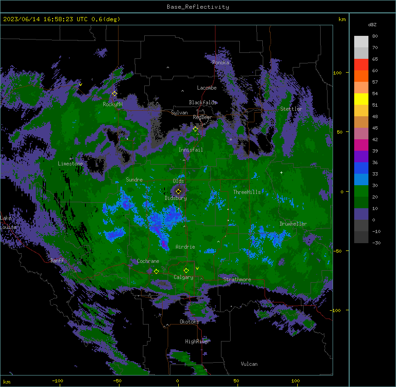Click the Limestone label
396x387 pixels.
pyautogui.click(x=70, y=164)
